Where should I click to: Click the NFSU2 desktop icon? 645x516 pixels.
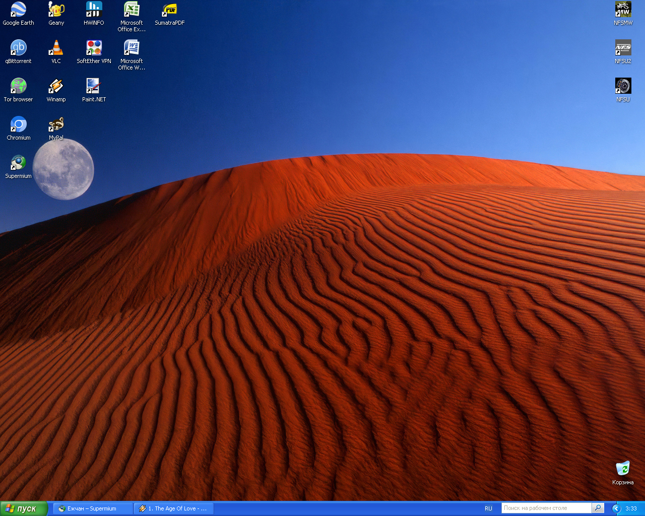[623, 51]
